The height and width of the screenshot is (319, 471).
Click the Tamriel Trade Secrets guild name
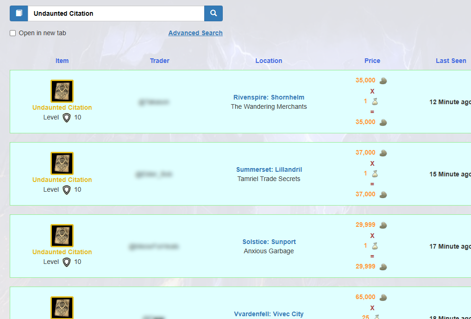pos(269,179)
